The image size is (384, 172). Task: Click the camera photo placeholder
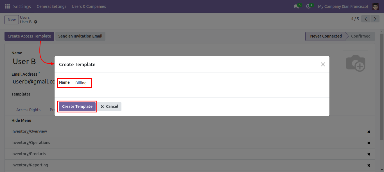355,63
